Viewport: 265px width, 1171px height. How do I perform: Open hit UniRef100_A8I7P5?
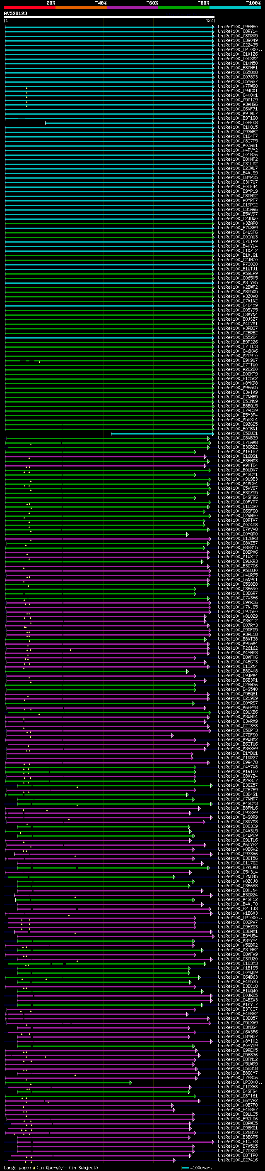tap(238, 141)
